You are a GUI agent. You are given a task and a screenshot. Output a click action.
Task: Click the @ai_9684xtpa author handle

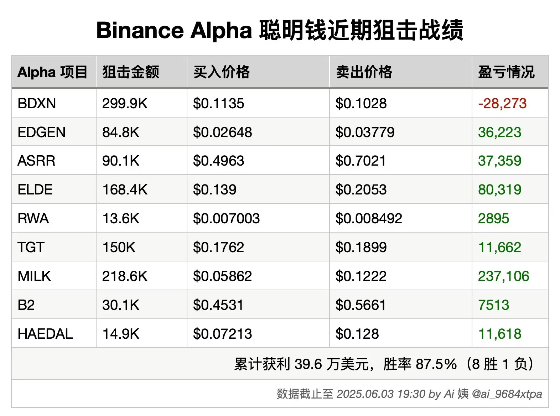(x=507, y=394)
